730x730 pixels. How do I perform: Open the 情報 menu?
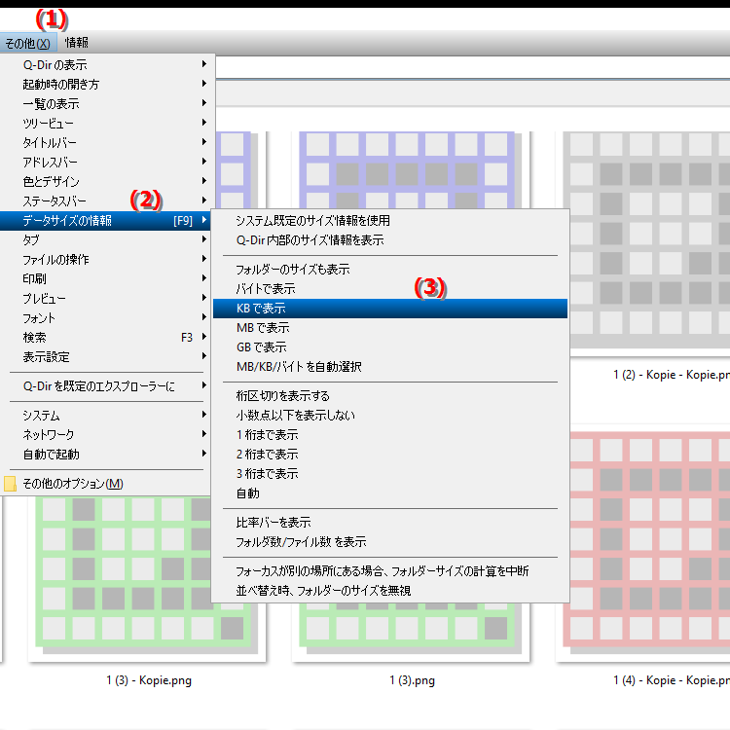(77, 43)
